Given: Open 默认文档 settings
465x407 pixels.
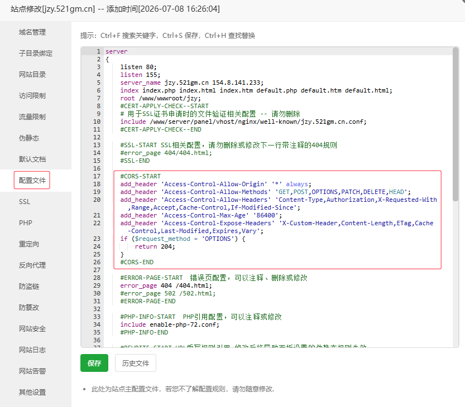Looking at the screenshot, I should (32, 159).
